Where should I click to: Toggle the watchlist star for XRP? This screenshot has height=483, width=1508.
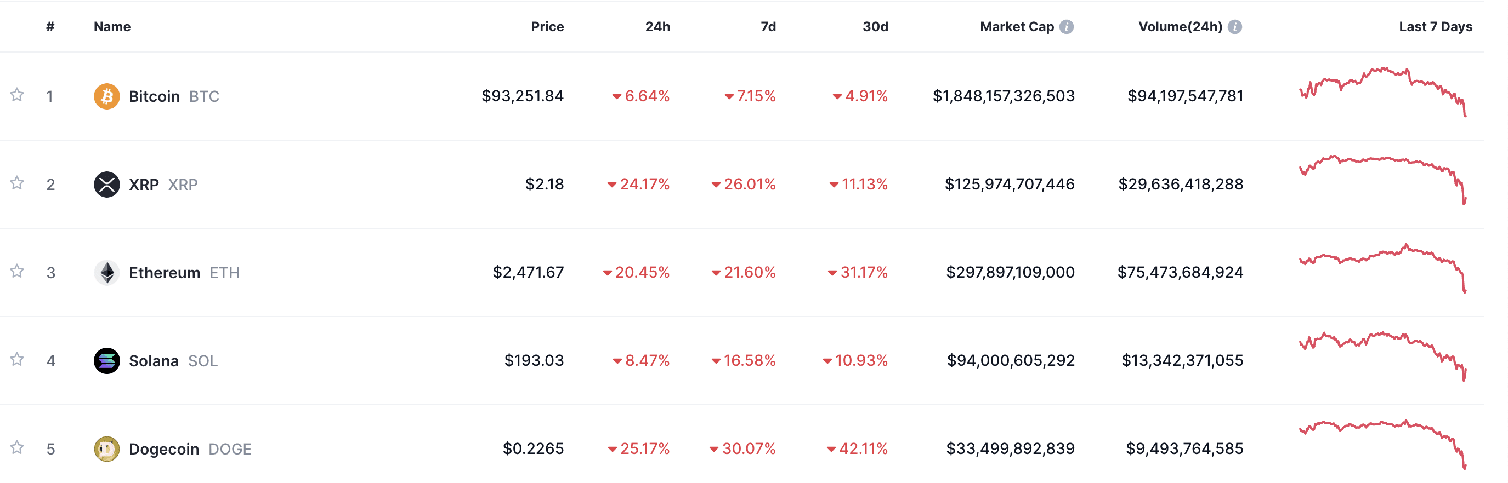(x=17, y=183)
